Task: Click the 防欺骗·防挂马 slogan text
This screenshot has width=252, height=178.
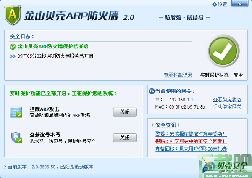Action: pyautogui.click(x=184, y=17)
